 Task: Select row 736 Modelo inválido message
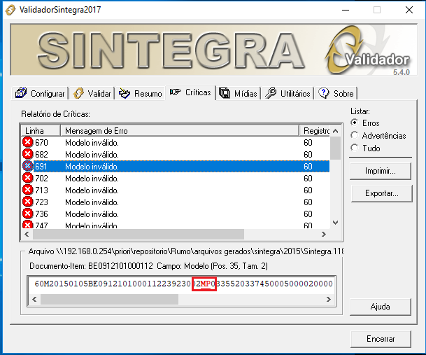pyautogui.click(x=92, y=214)
